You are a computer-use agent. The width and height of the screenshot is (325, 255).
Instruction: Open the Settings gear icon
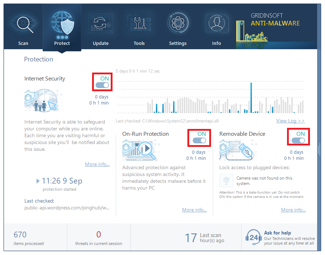click(x=178, y=24)
